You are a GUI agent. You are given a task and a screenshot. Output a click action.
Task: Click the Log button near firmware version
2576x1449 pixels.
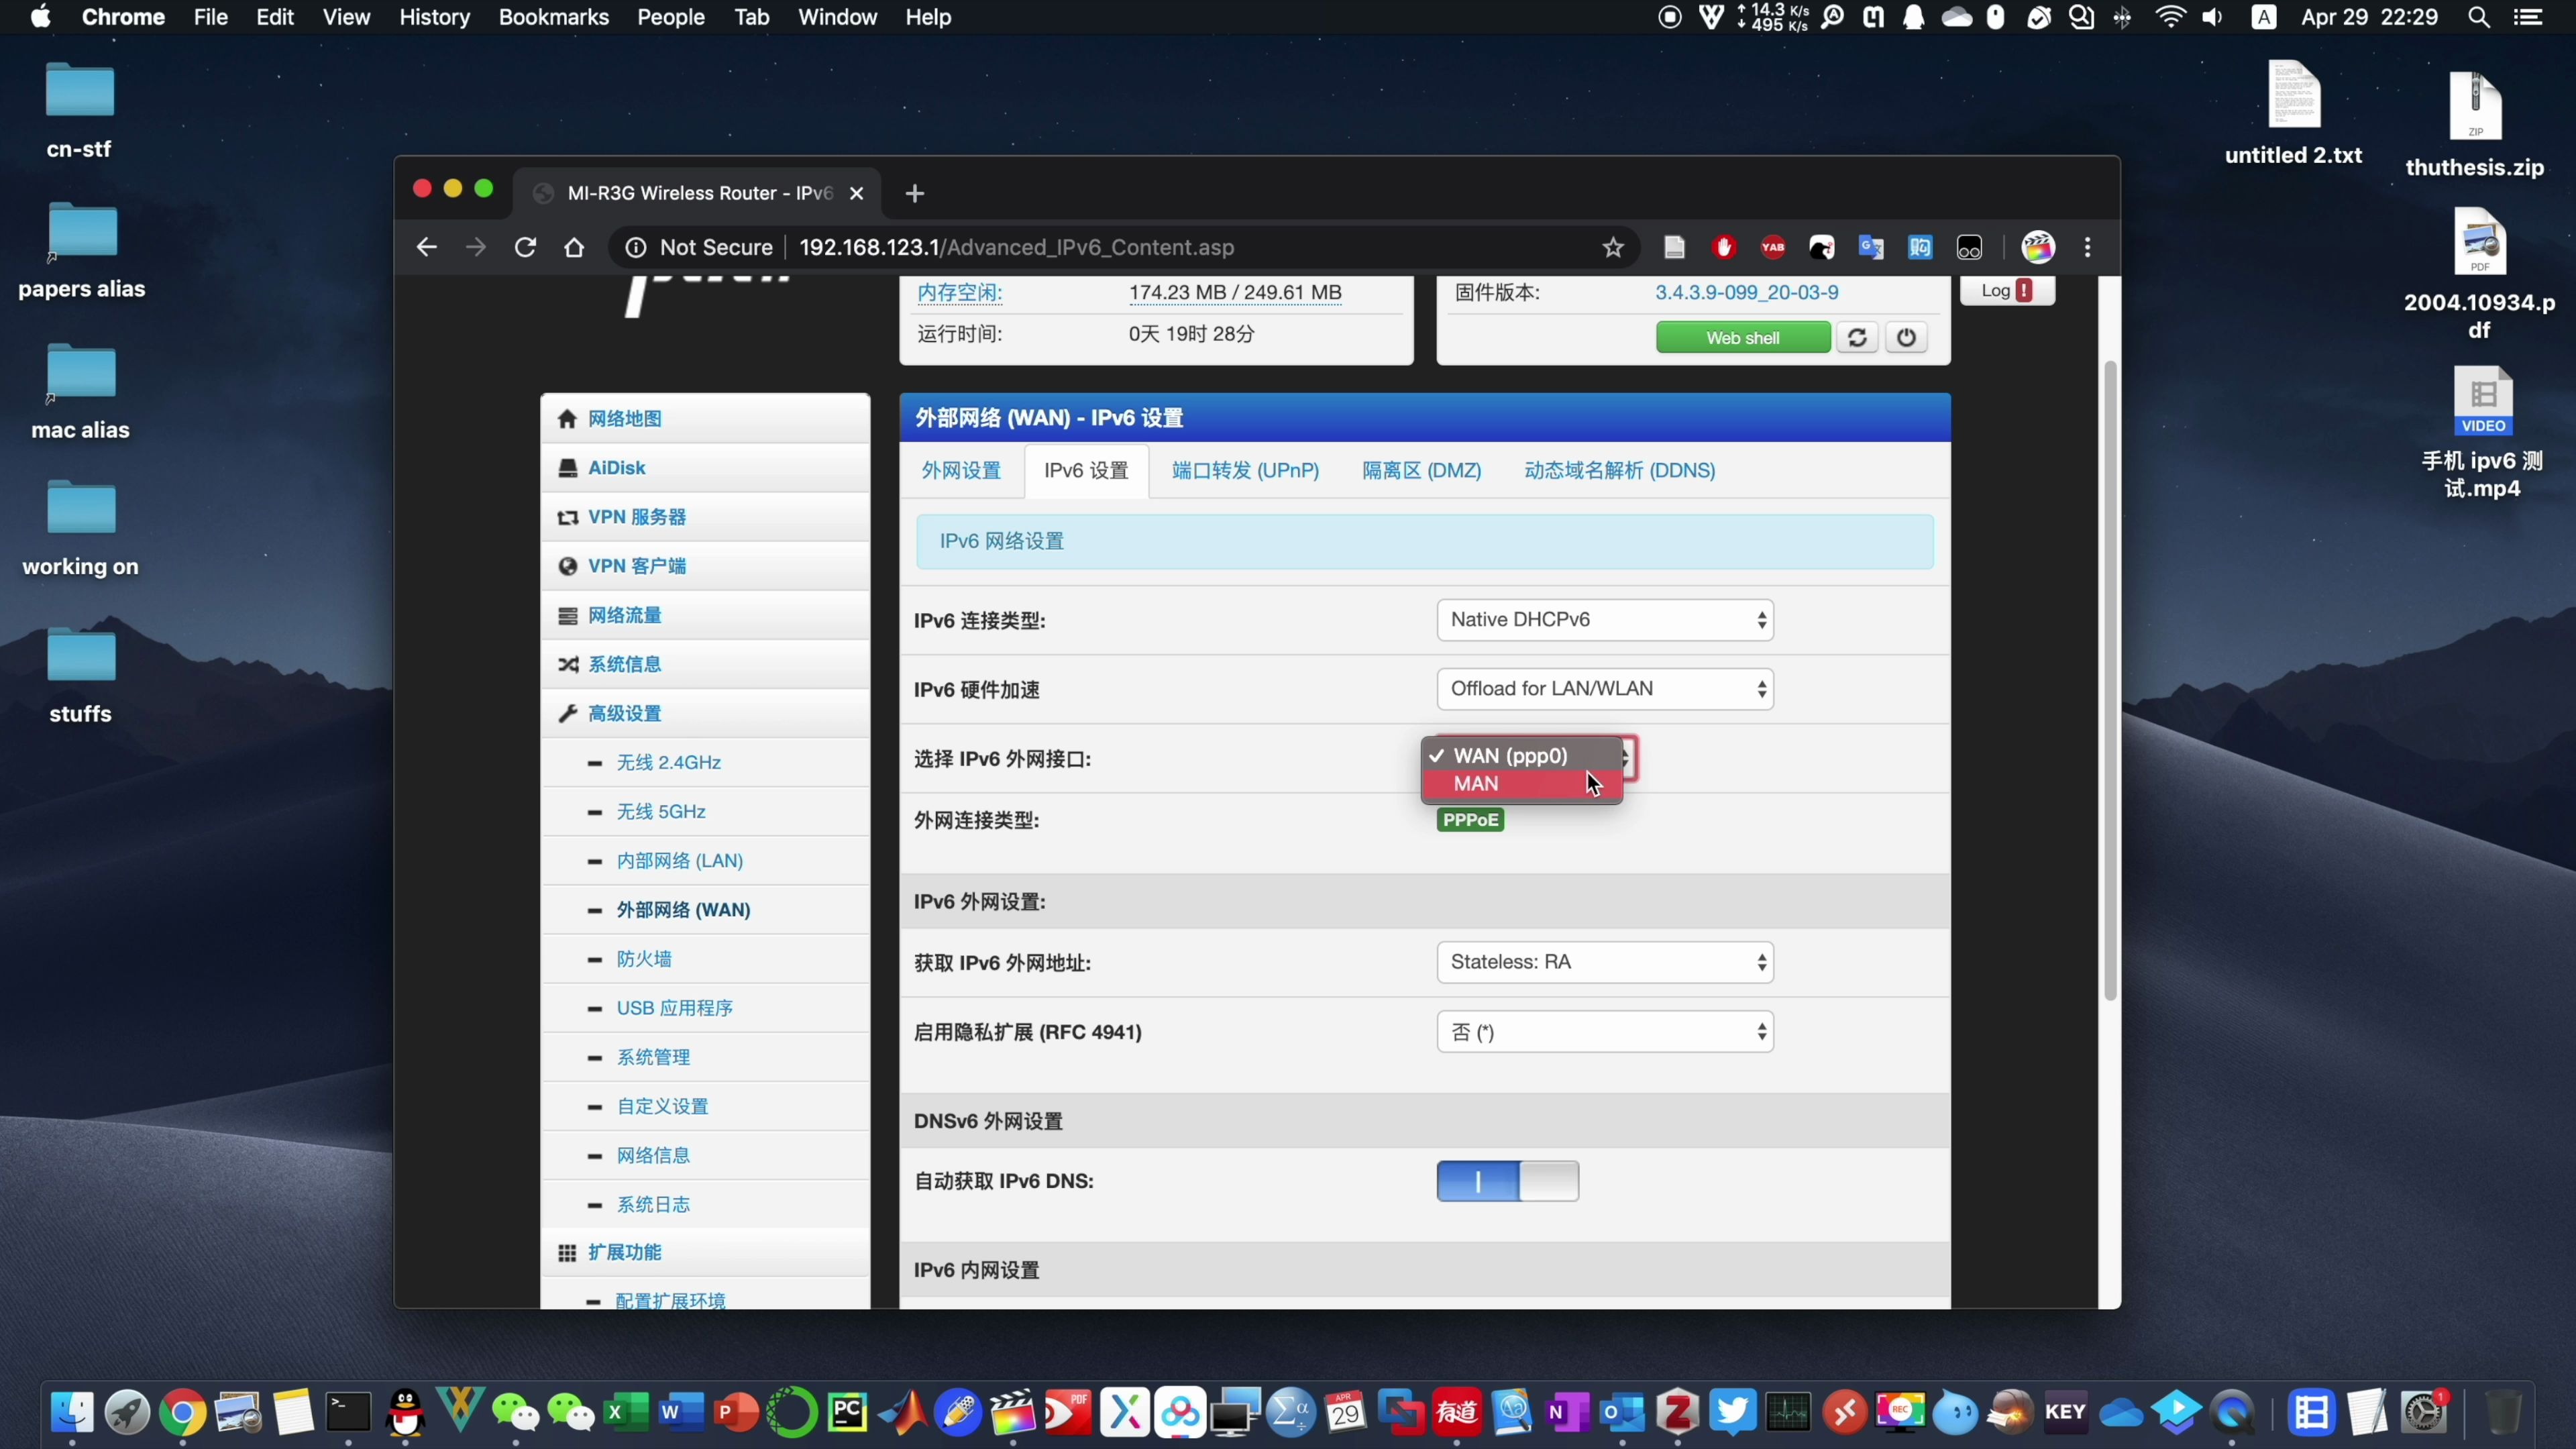2007,290
